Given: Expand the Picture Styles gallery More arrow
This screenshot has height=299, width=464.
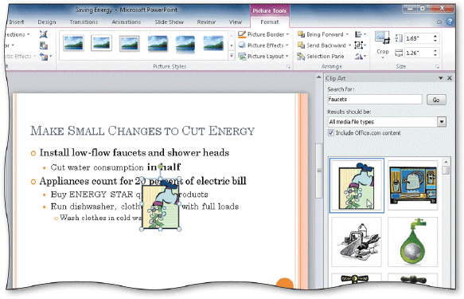Looking at the screenshot, I should 232,55.
